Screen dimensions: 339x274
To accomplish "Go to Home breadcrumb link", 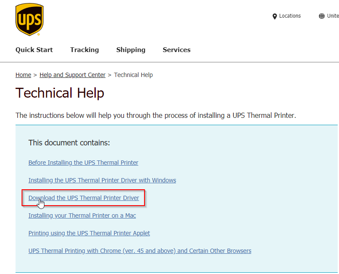I will (x=23, y=75).
